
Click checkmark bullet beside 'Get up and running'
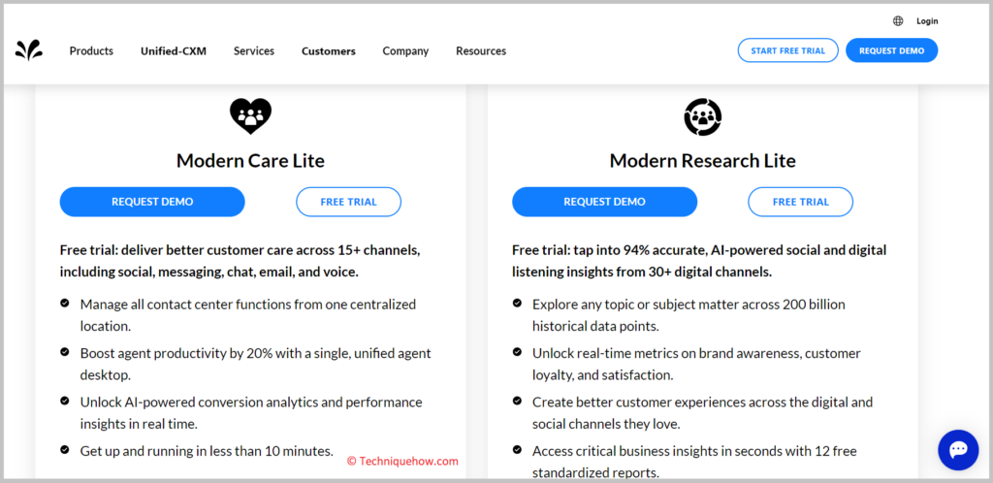point(65,450)
